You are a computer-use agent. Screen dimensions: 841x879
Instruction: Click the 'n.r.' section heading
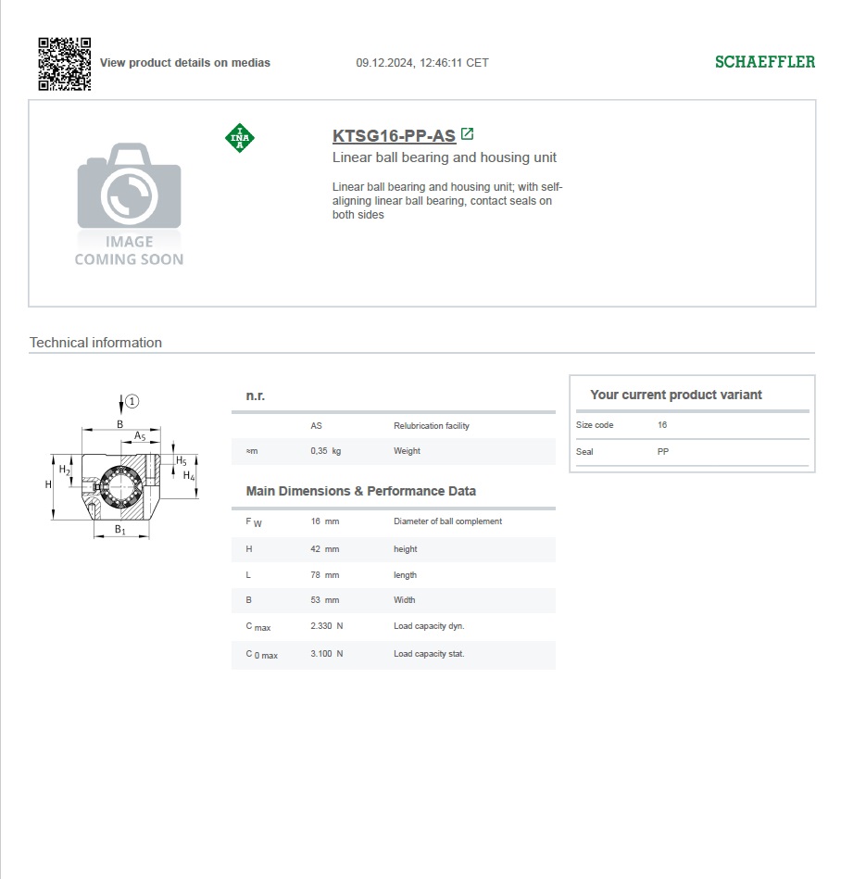pyautogui.click(x=255, y=396)
